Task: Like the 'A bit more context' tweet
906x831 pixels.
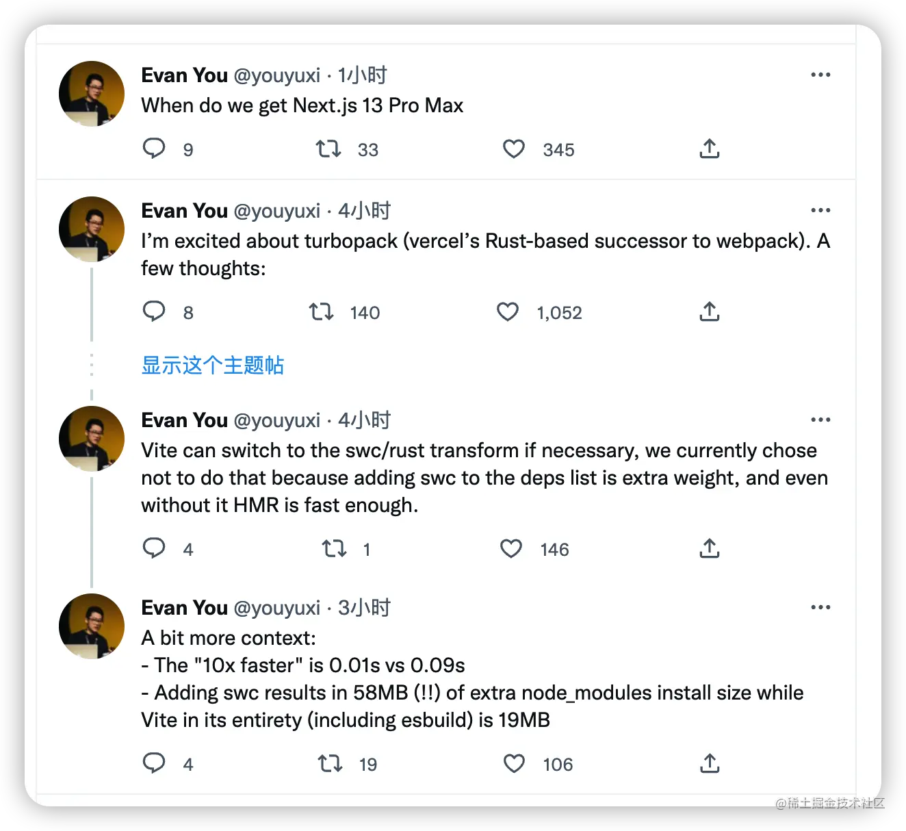Action: (514, 763)
